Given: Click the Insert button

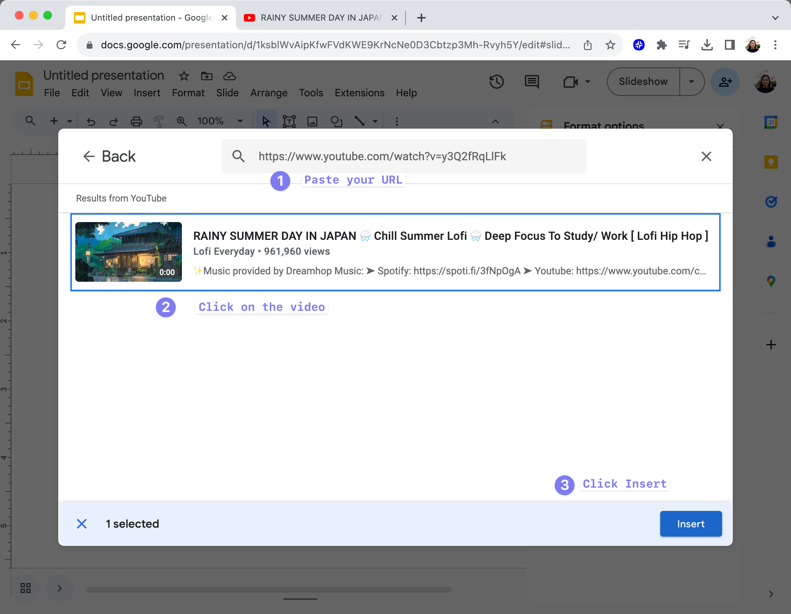Looking at the screenshot, I should (x=690, y=524).
